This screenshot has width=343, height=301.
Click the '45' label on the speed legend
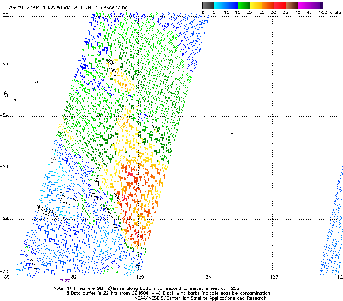[309, 13]
